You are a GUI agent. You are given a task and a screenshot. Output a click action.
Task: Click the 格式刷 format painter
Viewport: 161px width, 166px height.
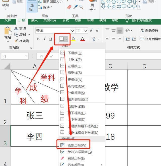[x=22, y=41]
